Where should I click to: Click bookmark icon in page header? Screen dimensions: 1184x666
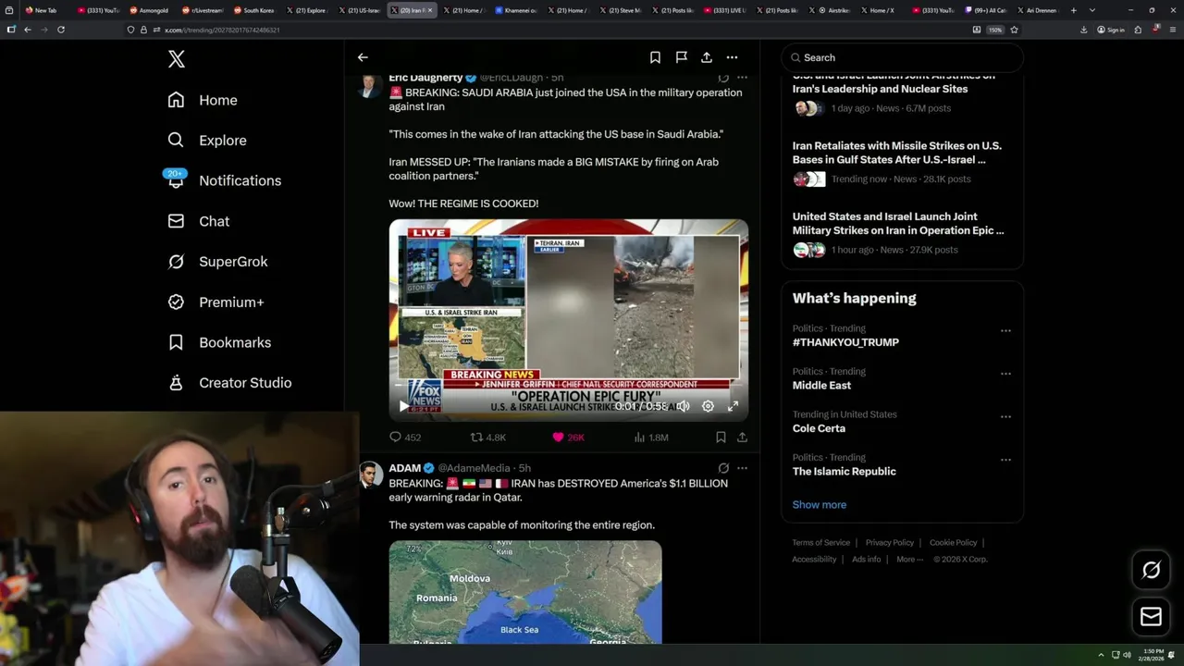coord(655,57)
